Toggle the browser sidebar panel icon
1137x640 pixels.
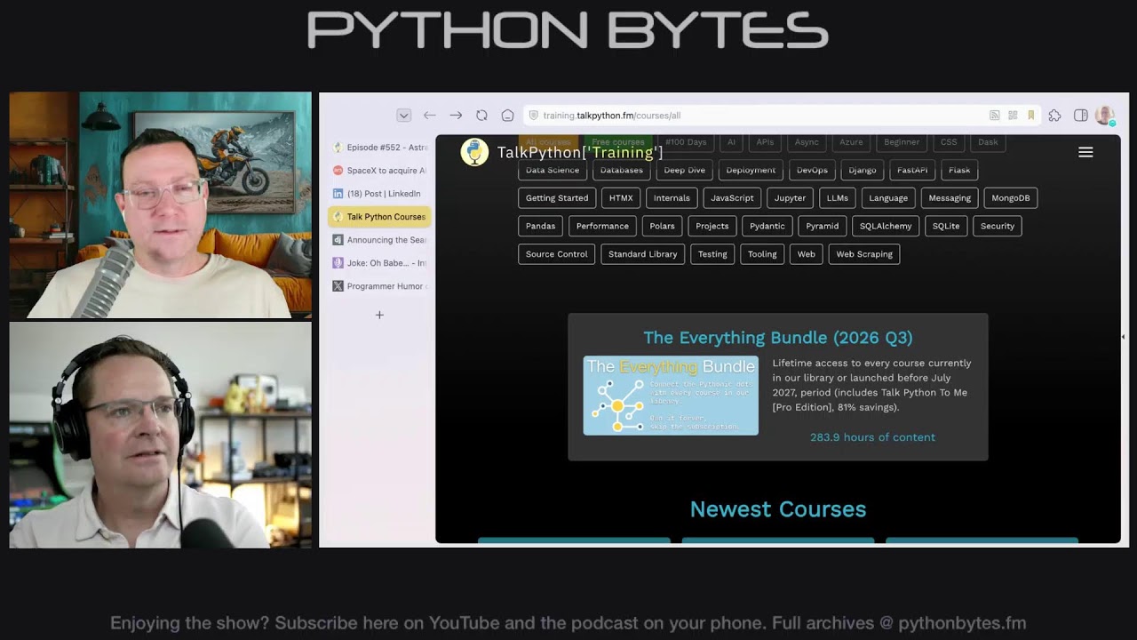tap(1080, 116)
